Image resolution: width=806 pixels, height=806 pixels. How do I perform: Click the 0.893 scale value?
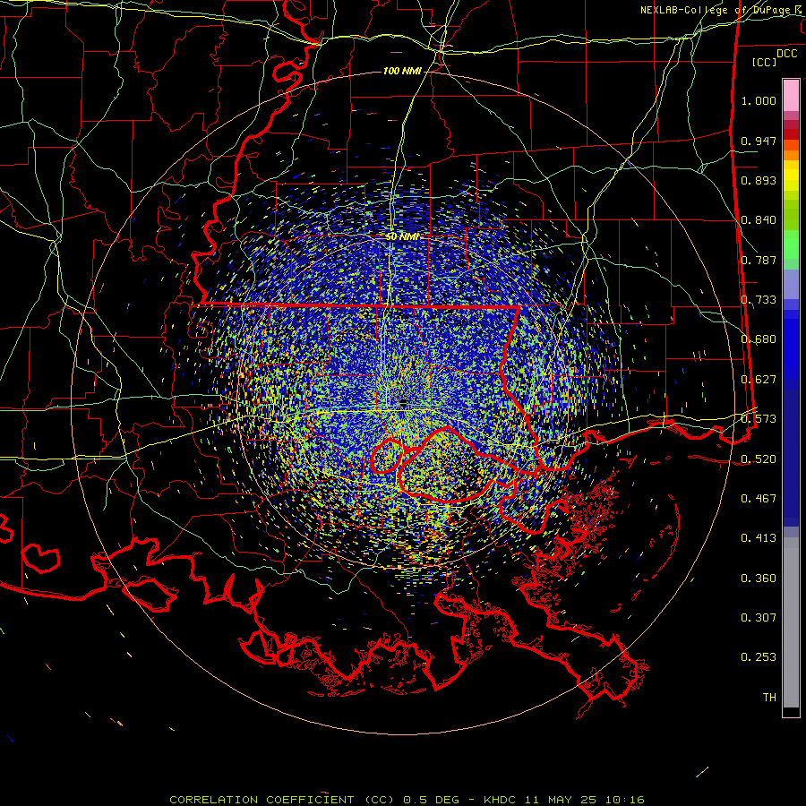(759, 180)
